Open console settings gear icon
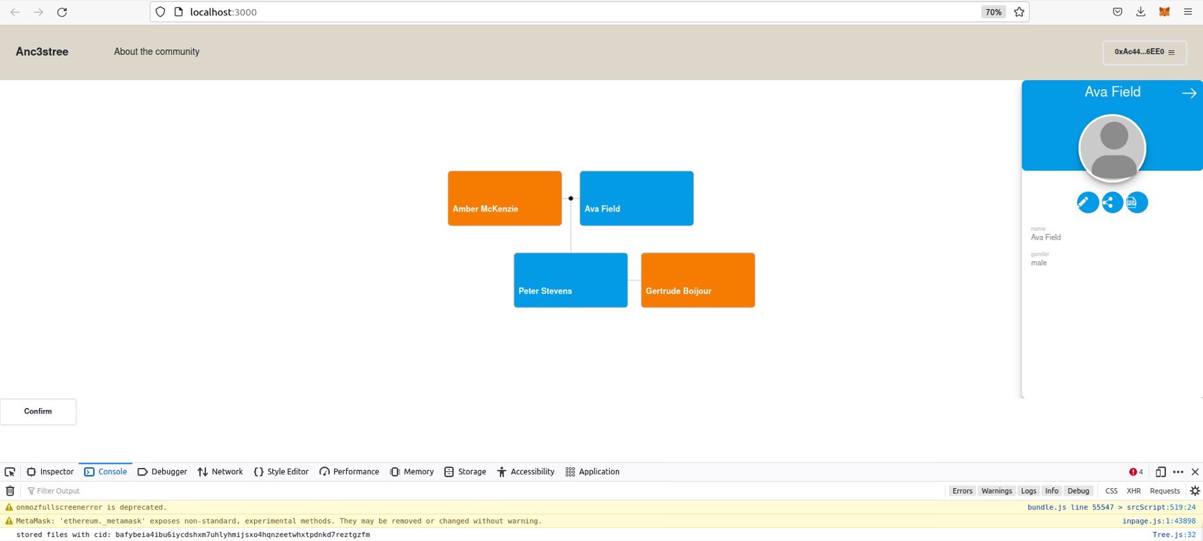This screenshot has height=541, width=1203. pyautogui.click(x=1195, y=491)
